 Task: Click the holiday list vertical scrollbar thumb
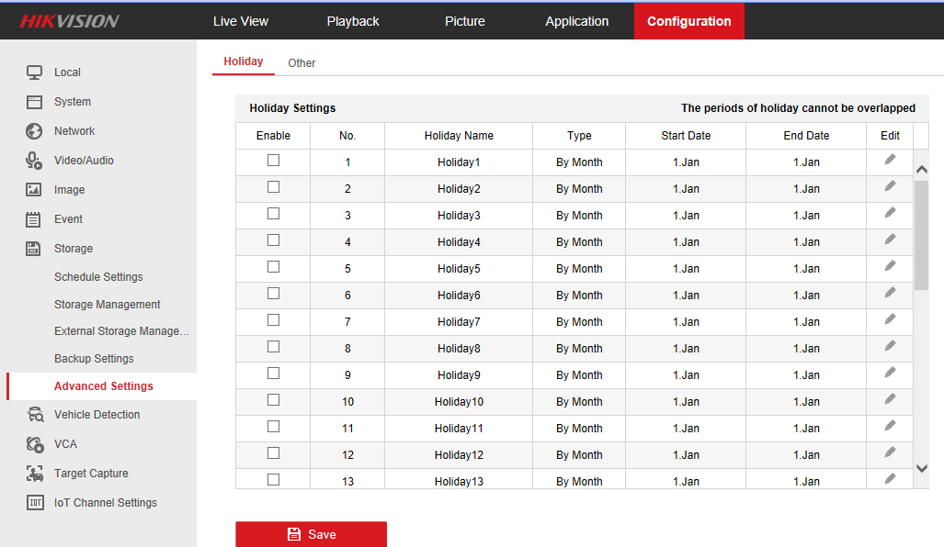pos(921,235)
